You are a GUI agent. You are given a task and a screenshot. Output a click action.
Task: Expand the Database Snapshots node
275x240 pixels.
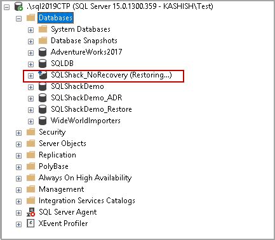30,41
